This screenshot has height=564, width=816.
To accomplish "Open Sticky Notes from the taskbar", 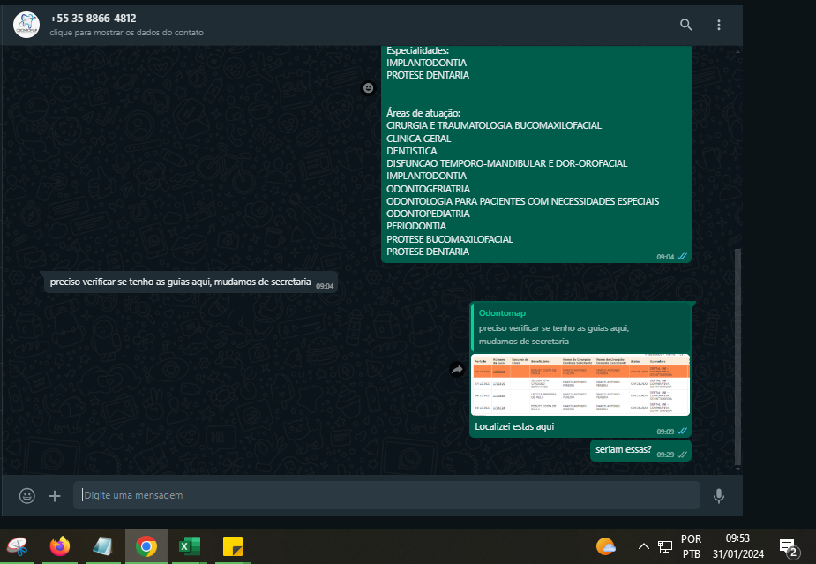I will (x=233, y=546).
